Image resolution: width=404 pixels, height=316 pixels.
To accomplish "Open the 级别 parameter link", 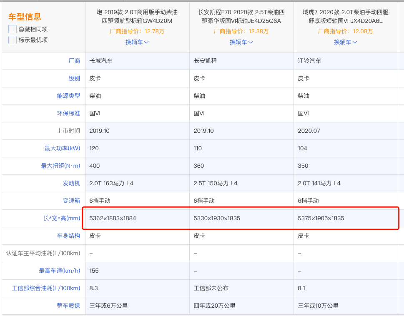I will point(74,78).
